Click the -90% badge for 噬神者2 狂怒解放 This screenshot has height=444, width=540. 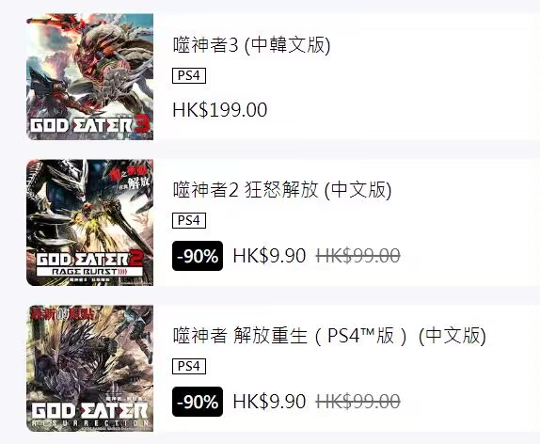(x=198, y=256)
